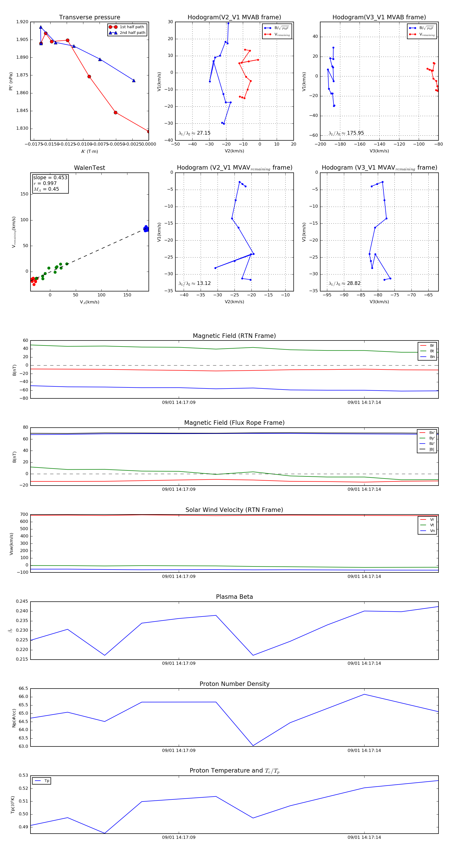Select the "Vt" legend entry
This screenshot has width=469, height=861.
coord(427,525)
